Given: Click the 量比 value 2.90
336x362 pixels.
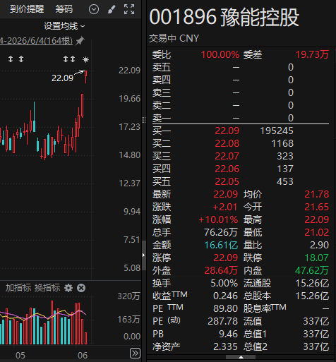Looking at the screenshot, I should tap(319, 245).
